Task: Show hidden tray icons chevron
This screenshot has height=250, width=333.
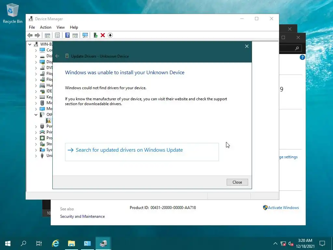Action: coord(275,243)
